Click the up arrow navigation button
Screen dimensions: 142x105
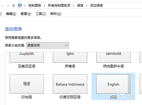click(14, 6)
